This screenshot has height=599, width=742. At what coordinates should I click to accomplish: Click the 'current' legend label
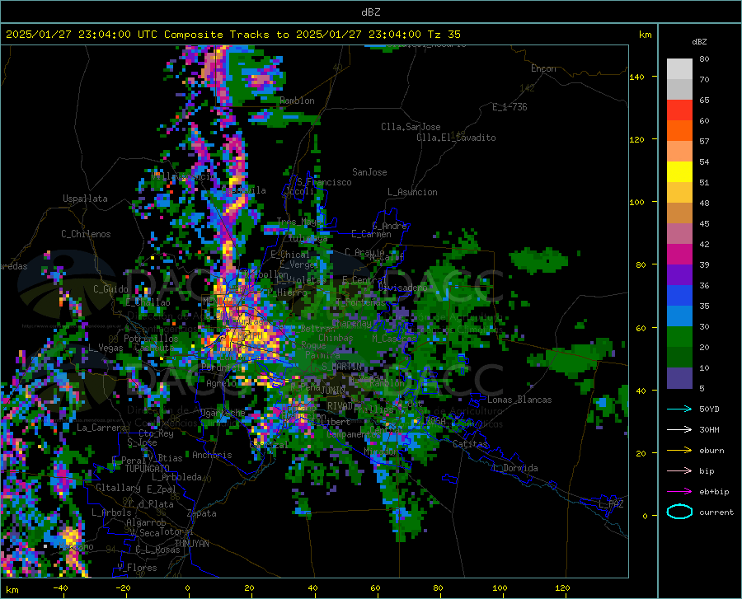tap(716, 512)
